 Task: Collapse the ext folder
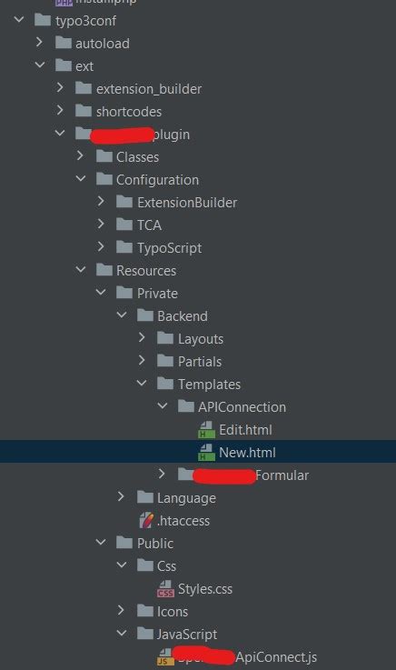(x=40, y=65)
